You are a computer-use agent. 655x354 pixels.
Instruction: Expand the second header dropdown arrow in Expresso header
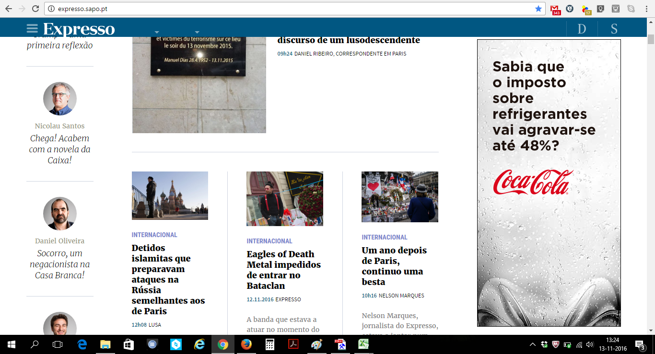(x=197, y=32)
